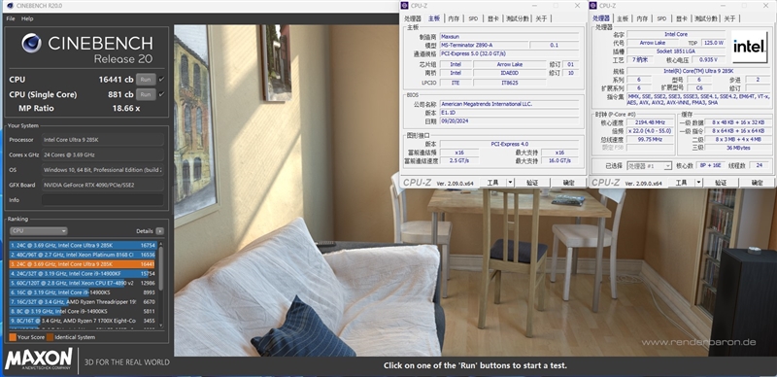This screenshot has width=777, height=377.
Task: Click the MAXON logo at bottom left
Action: [x=39, y=360]
